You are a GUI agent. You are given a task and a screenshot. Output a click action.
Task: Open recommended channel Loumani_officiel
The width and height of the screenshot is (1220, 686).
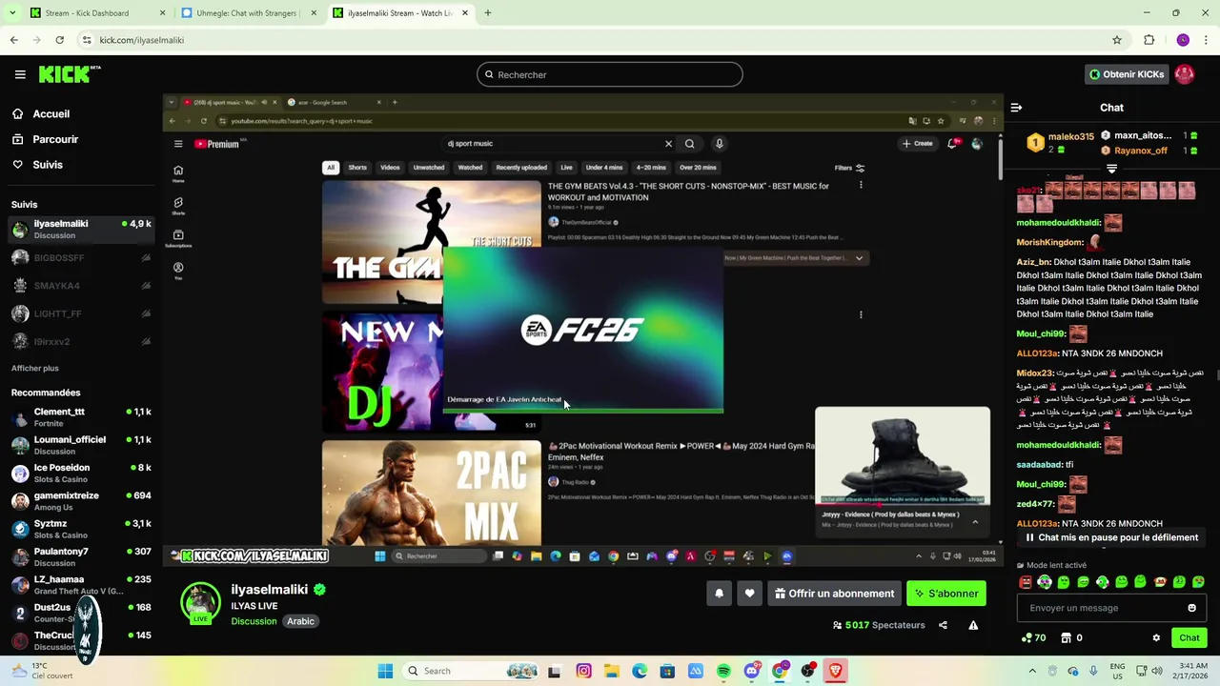pos(81,445)
